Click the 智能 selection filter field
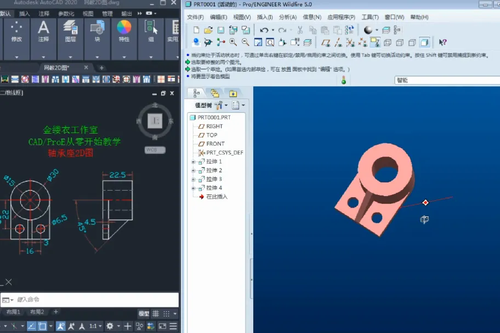Image resolution: width=500 pixels, height=333 pixels. coord(447,81)
